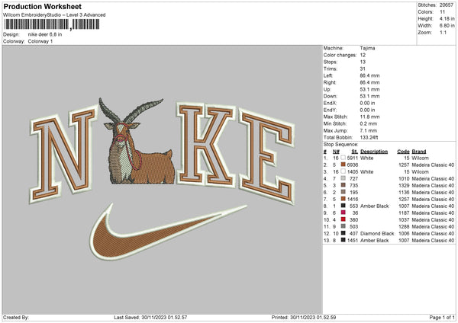The width and height of the screenshot is (458, 323).
Task: Select the magenta swatch beside 36 stitches
Action: click(x=343, y=213)
